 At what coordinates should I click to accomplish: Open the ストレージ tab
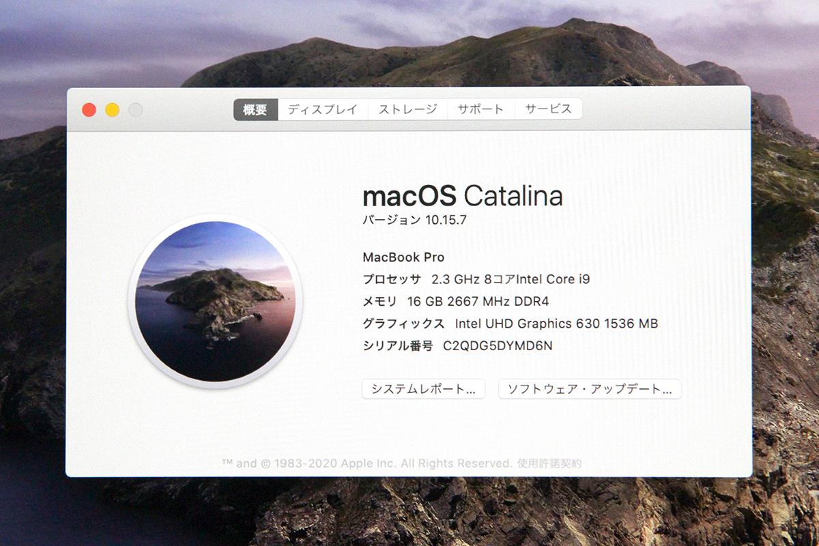[407, 109]
